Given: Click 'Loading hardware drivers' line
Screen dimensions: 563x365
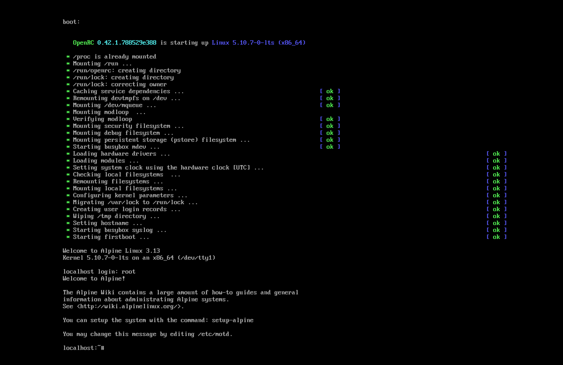Looking at the screenshot, I should [x=121, y=154].
